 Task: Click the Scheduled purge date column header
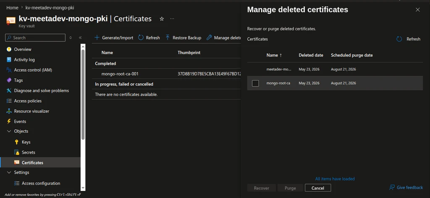pyautogui.click(x=352, y=55)
